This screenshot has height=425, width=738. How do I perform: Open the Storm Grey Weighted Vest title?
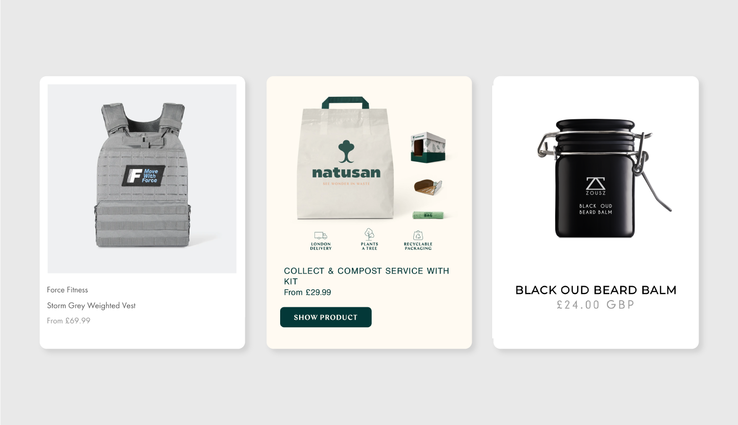[91, 306]
